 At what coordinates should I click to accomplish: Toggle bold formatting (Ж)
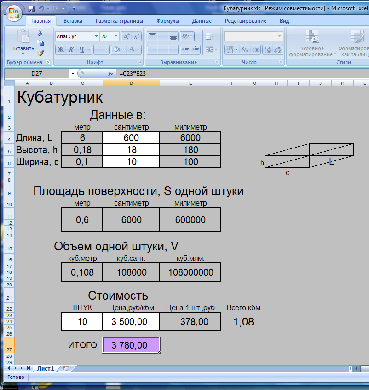tap(61, 50)
